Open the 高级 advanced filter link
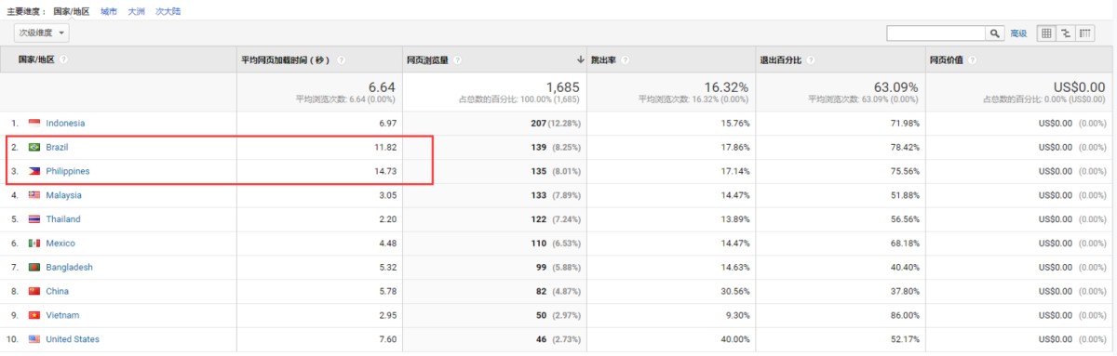 tap(1018, 33)
